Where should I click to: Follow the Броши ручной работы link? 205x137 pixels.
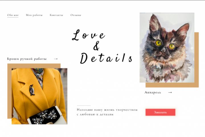[27, 59]
